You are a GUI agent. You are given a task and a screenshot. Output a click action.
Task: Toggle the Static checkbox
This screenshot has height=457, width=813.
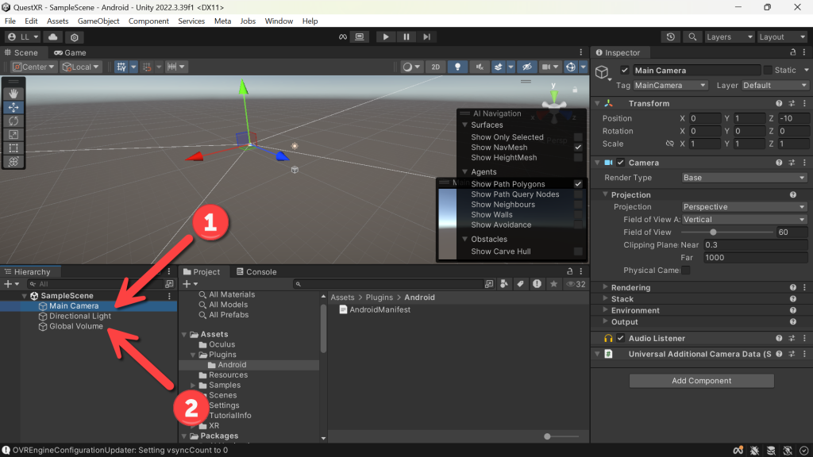[x=768, y=71]
